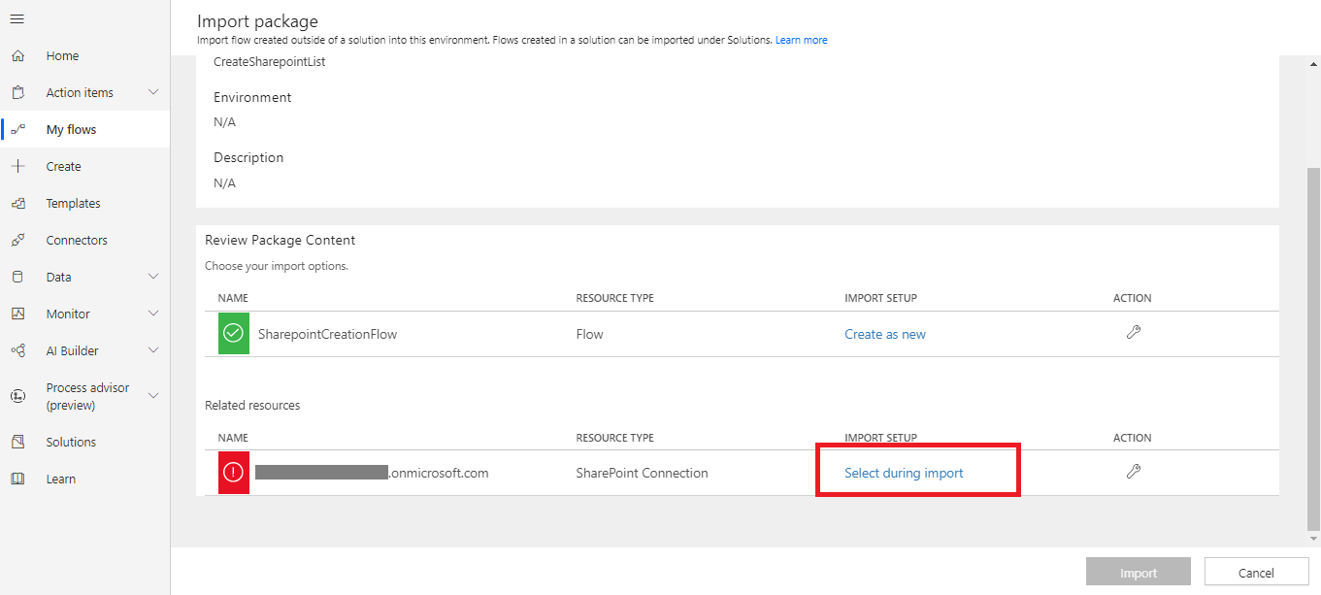Click the My flows icon

tap(17, 130)
